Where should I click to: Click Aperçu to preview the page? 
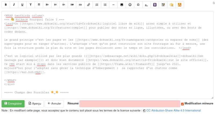coord(35,104)
